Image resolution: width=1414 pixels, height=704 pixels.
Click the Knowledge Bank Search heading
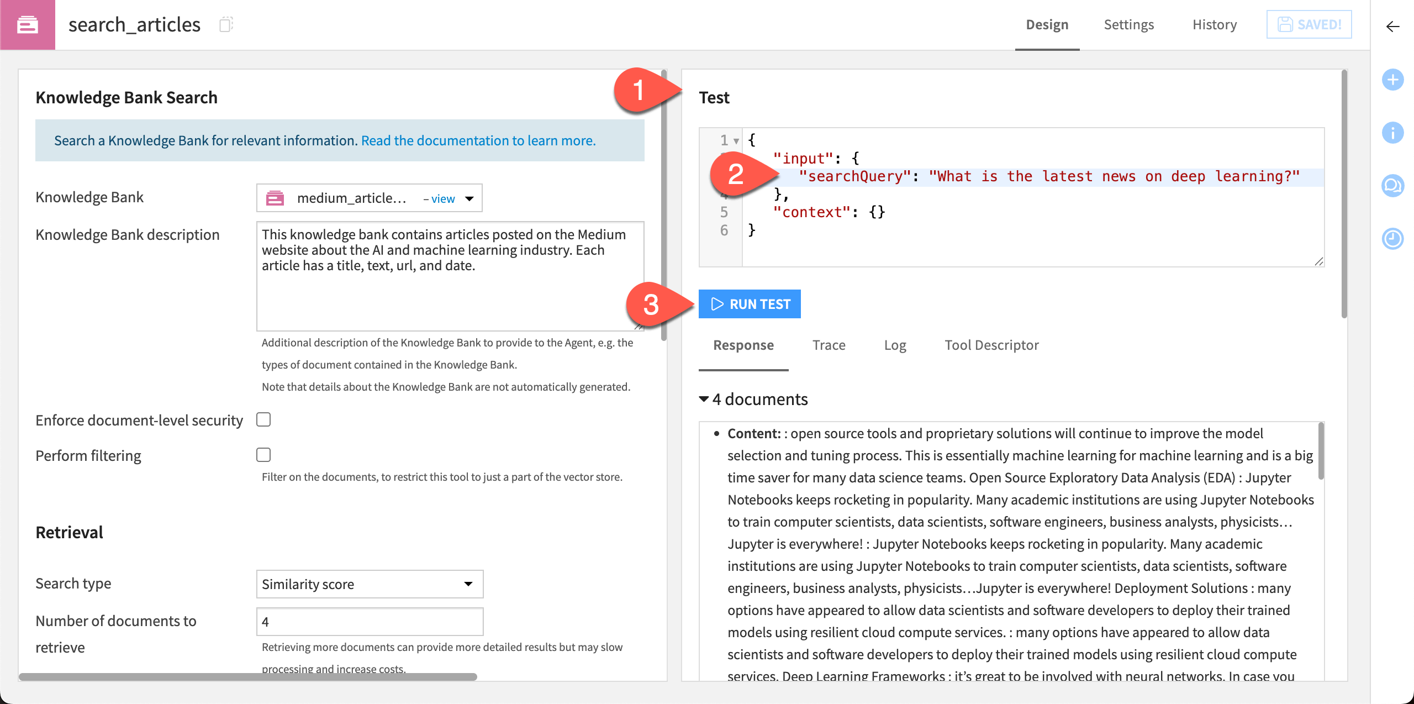(126, 97)
